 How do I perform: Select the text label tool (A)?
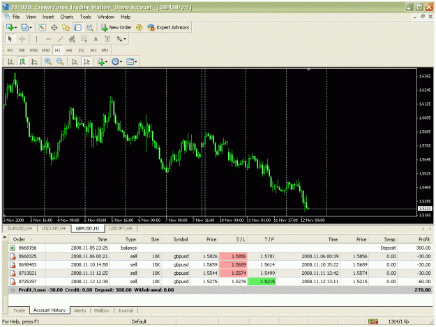[96, 39]
